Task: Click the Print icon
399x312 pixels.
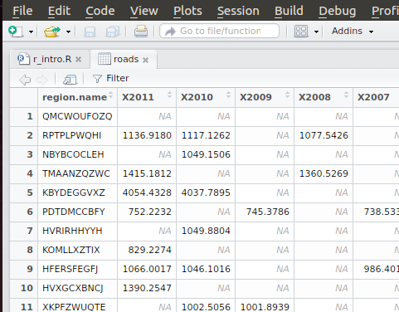Action: tap(141, 32)
